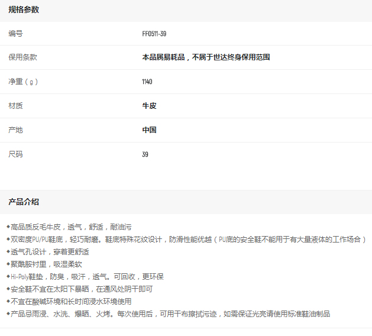The width and height of the screenshot is (372, 336).
Task: Click the 保用条款 label
Action: tap(22, 57)
